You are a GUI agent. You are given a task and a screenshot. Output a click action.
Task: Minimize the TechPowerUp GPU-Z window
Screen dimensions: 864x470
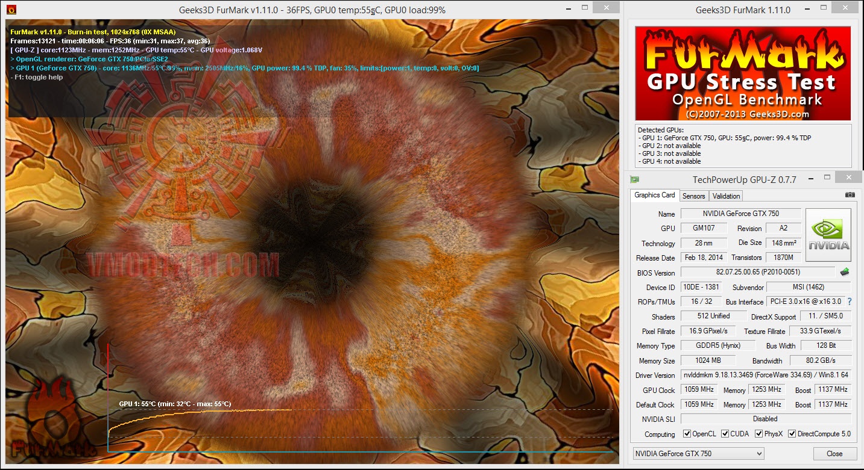click(812, 178)
